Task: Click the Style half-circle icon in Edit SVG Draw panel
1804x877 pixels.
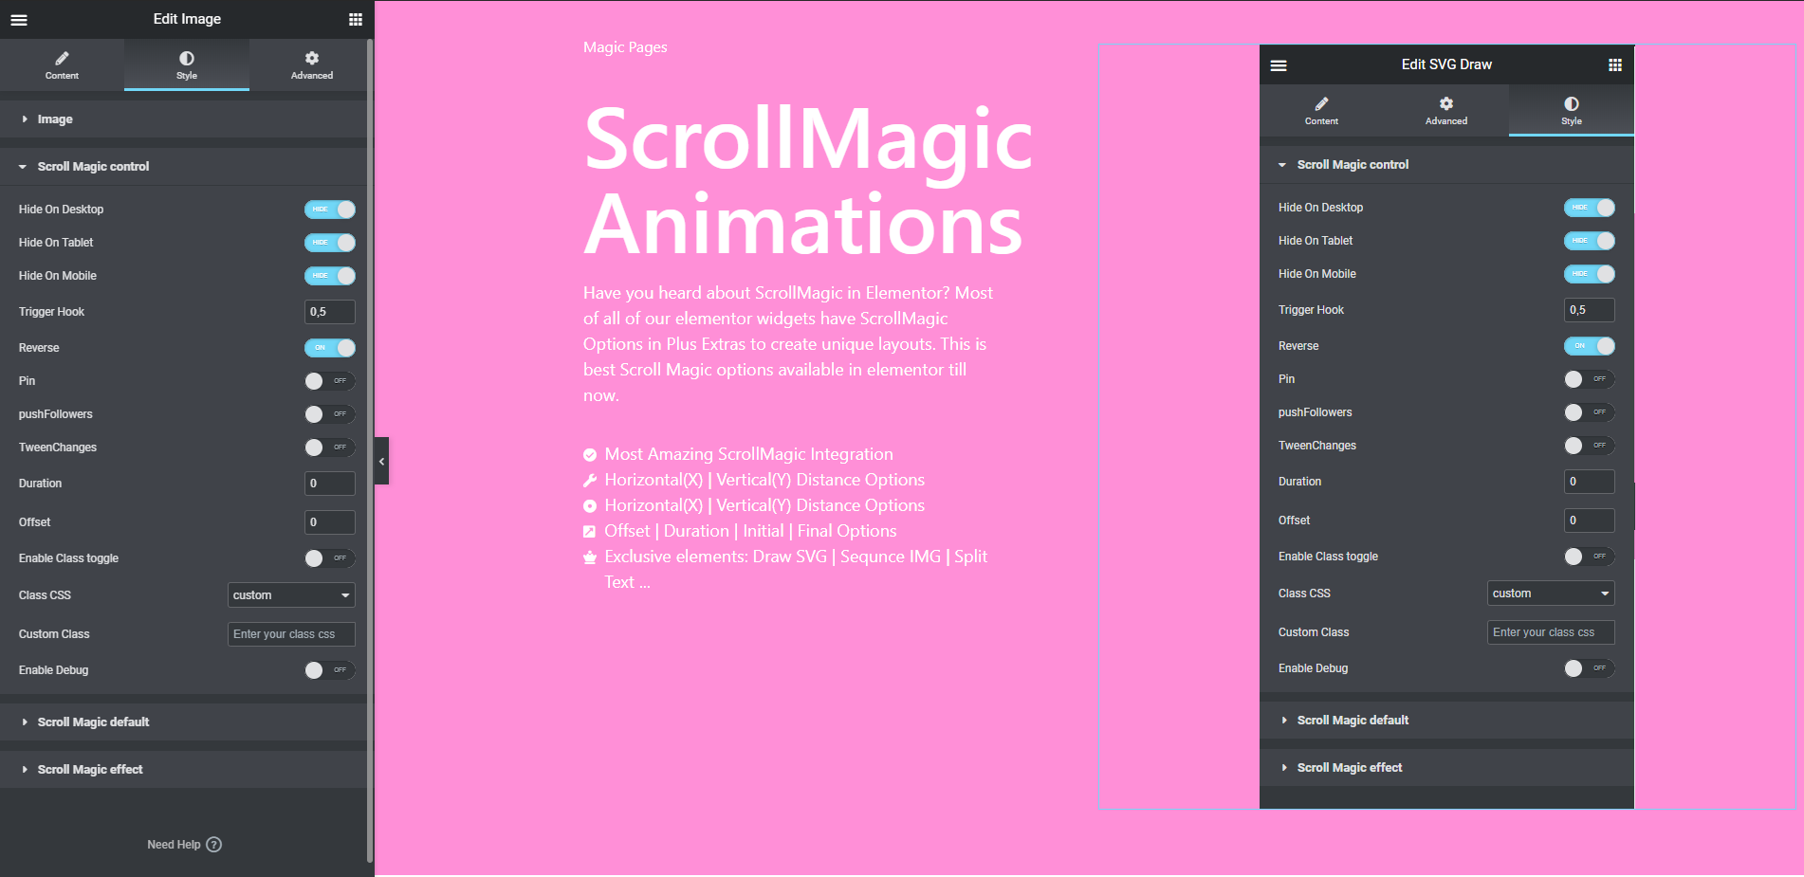Action: click(x=1572, y=104)
